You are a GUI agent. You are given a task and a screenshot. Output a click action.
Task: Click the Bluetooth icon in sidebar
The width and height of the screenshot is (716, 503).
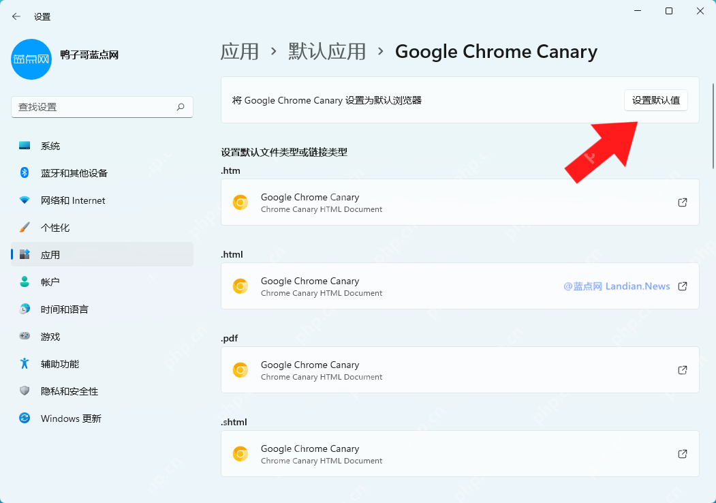click(x=25, y=172)
